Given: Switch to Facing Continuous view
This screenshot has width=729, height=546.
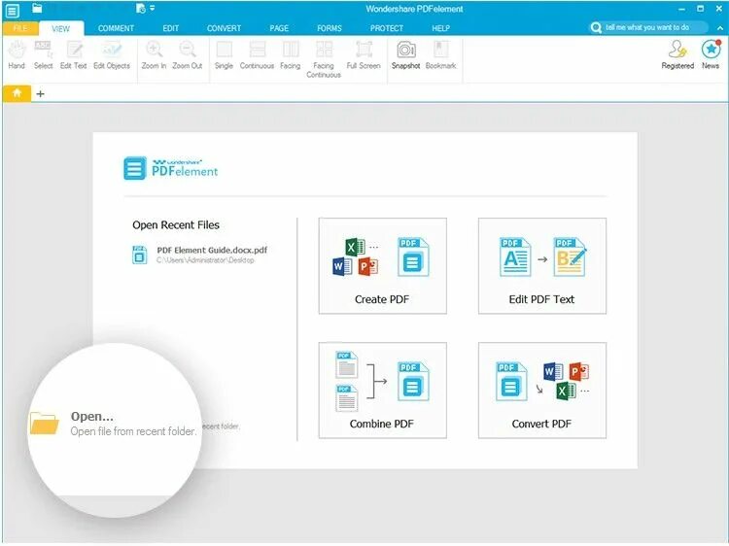Looking at the screenshot, I should [x=324, y=59].
